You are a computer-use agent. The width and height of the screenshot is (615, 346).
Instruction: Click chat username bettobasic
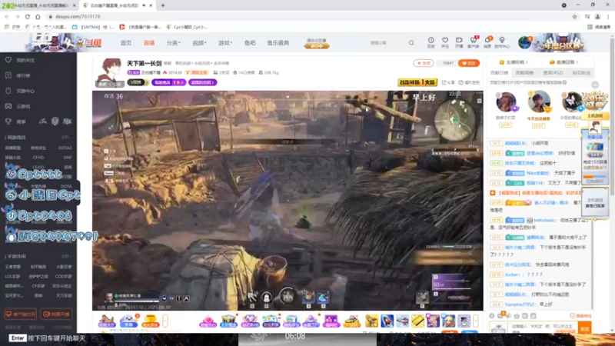[544, 220]
